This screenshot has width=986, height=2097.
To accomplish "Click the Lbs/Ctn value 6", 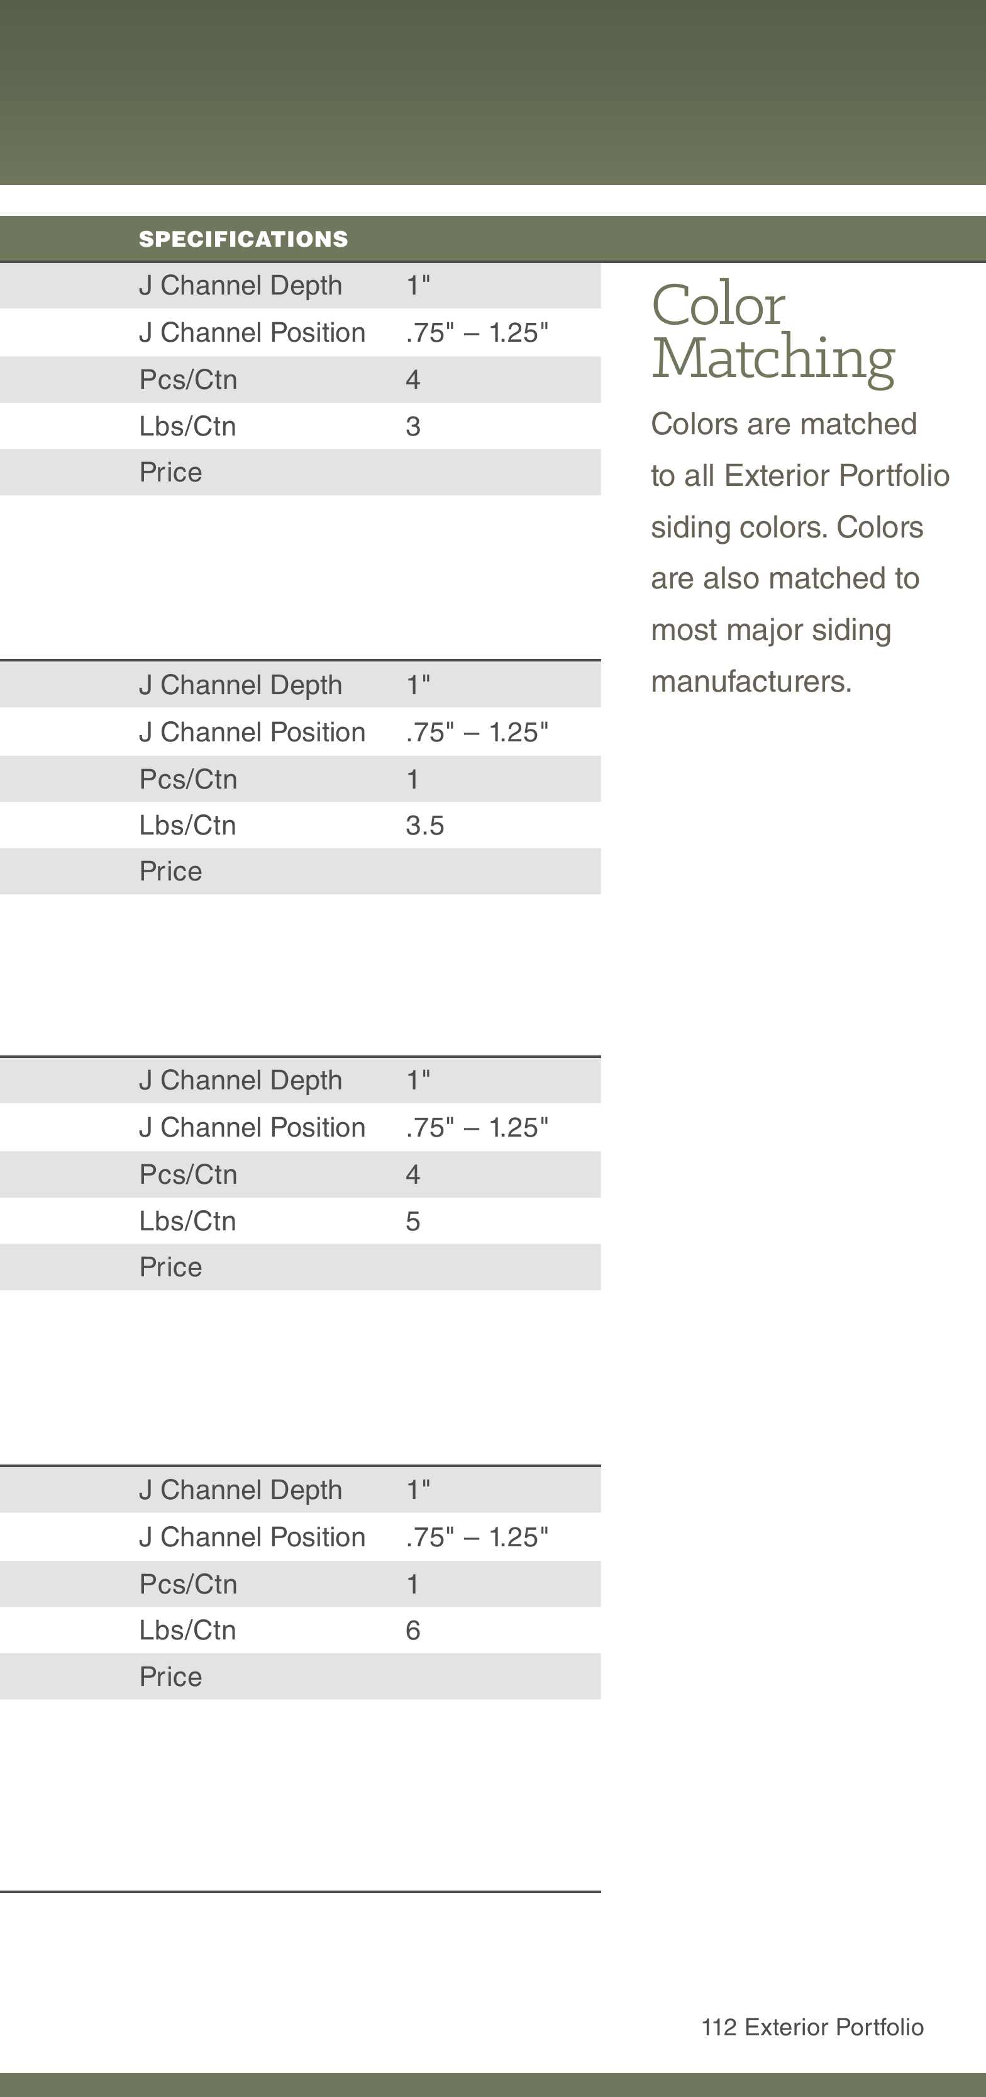I will [413, 1631].
